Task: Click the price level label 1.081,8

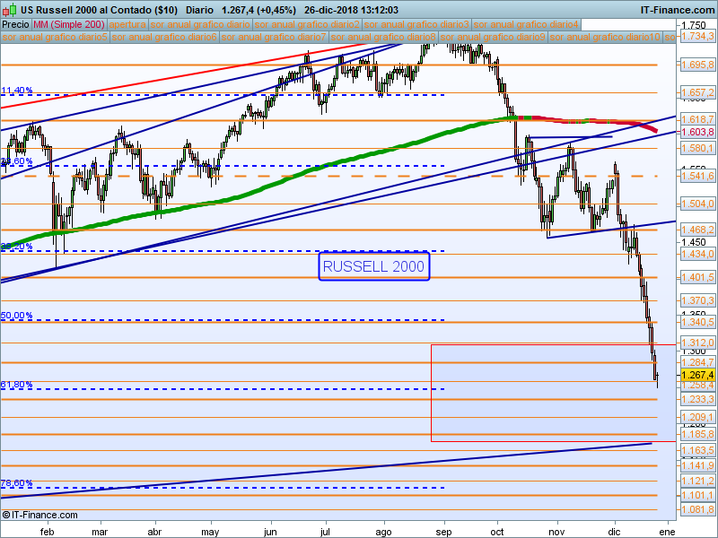Action: click(x=697, y=509)
